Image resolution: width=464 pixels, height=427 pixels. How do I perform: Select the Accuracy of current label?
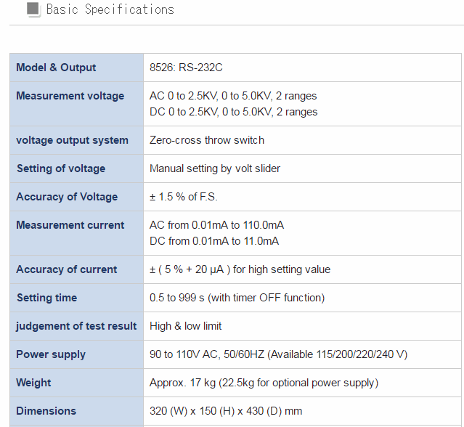pyautogui.click(x=67, y=269)
